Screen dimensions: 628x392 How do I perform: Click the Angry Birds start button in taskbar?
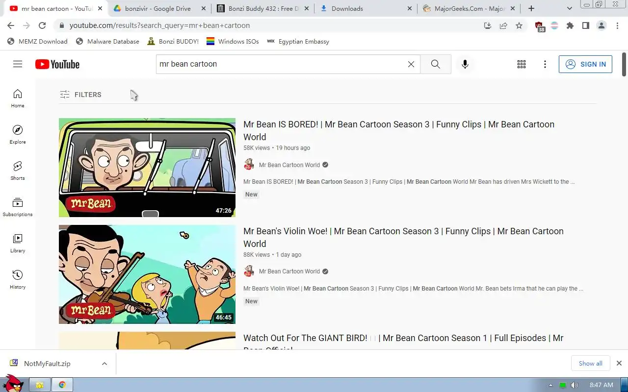13,383
